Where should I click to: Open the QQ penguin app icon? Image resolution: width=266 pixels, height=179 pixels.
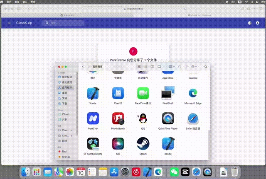click(x=143, y=119)
